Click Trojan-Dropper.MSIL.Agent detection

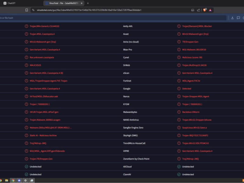point(196,97)
